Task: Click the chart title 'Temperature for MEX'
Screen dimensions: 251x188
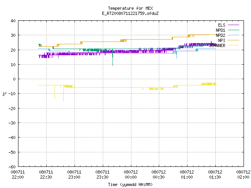Action: point(130,8)
